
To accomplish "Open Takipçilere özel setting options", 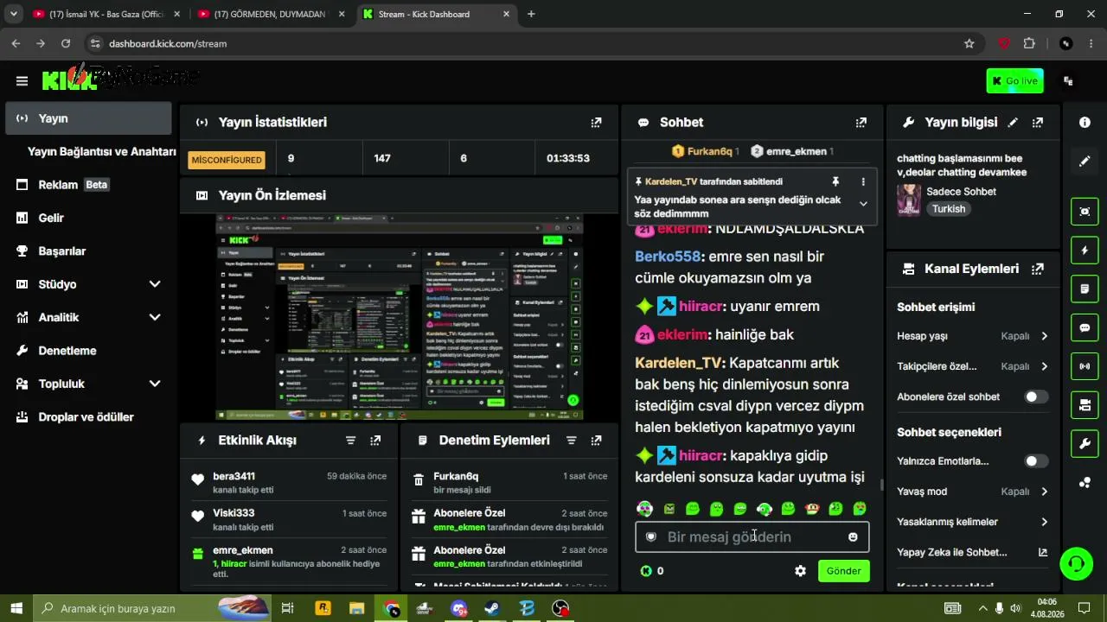I will coord(972,366).
